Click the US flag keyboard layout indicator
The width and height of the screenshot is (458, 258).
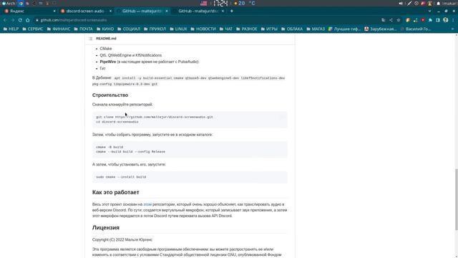coord(204,3)
